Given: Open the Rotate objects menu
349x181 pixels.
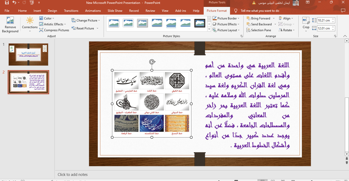Looking at the screenshot, I should point(287,30).
